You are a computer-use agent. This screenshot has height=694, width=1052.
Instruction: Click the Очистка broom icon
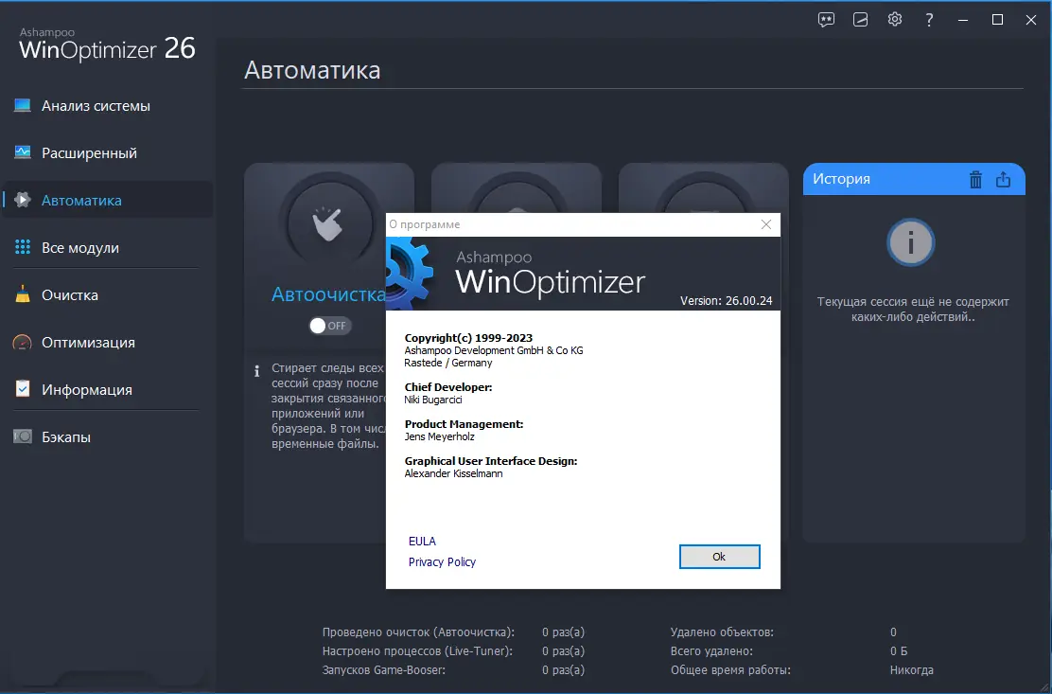[x=22, y=294]
